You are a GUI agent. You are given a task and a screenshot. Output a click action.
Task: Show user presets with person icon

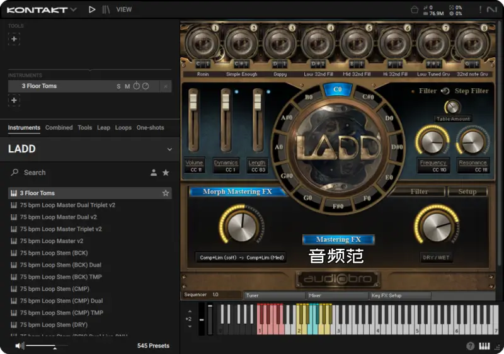[153, 173]
